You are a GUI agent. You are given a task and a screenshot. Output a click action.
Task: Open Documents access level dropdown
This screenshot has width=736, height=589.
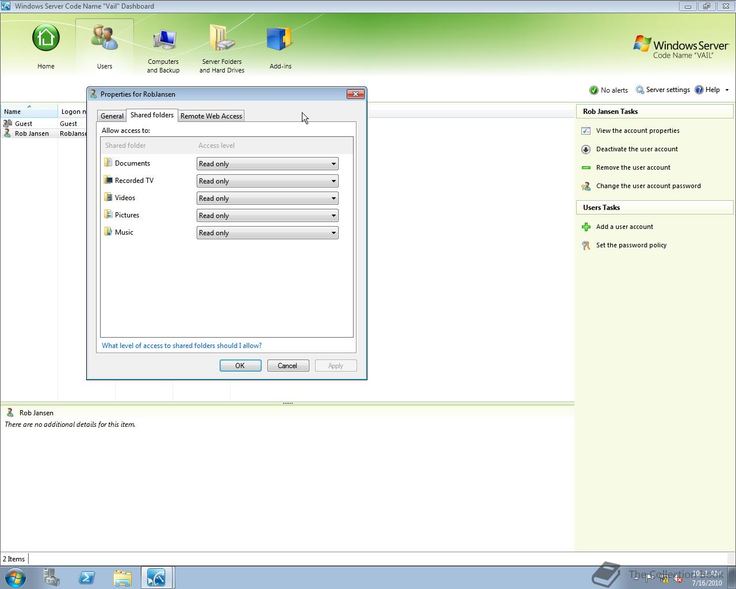267,164
